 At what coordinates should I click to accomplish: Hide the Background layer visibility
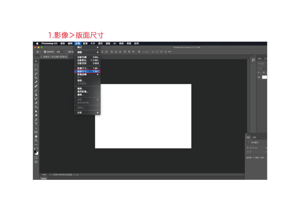pyautogui.click(x=259, y=77)
